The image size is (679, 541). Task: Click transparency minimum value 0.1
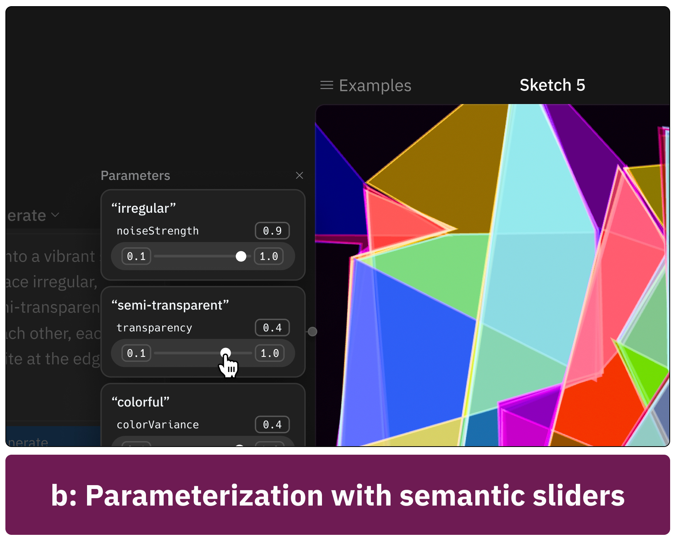pyautogui.click(x=136, y=353)
